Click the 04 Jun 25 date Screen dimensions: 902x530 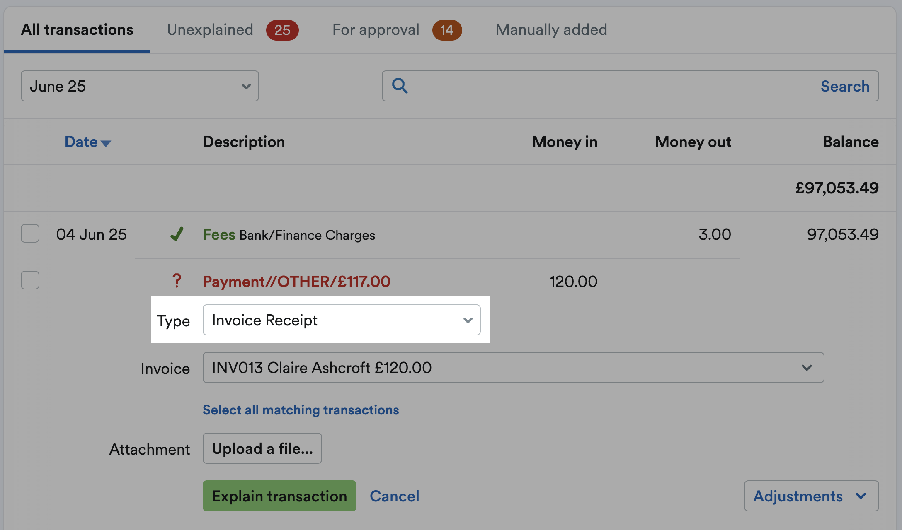pyautogui.click(x=92, y=234)
